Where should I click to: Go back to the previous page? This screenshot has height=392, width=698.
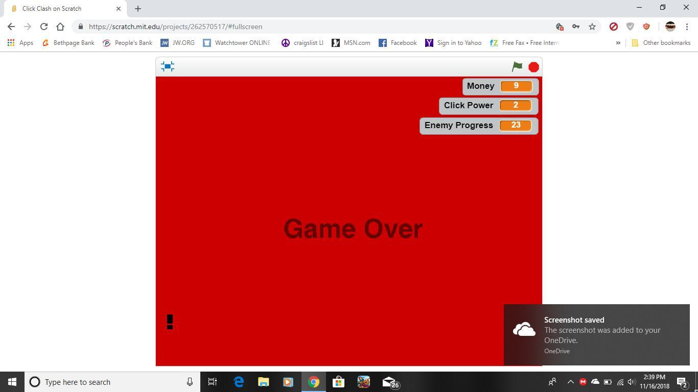(x=11, y=27)
